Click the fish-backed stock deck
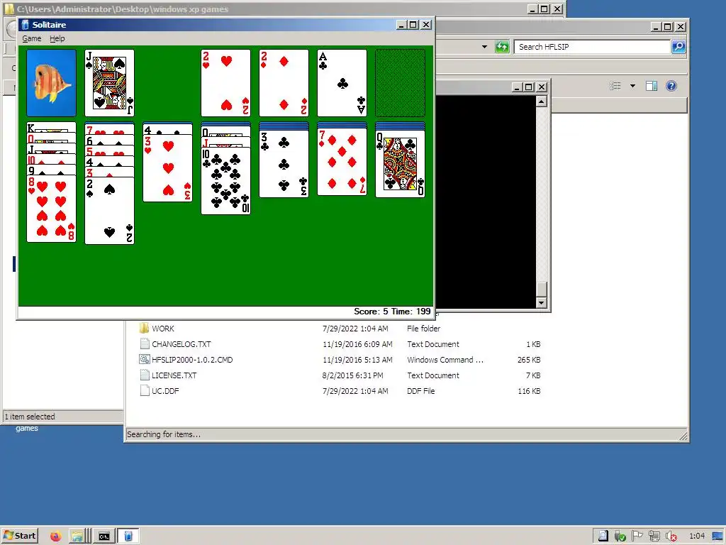This screenshot has height=545, width=726. tap(51, 83)
